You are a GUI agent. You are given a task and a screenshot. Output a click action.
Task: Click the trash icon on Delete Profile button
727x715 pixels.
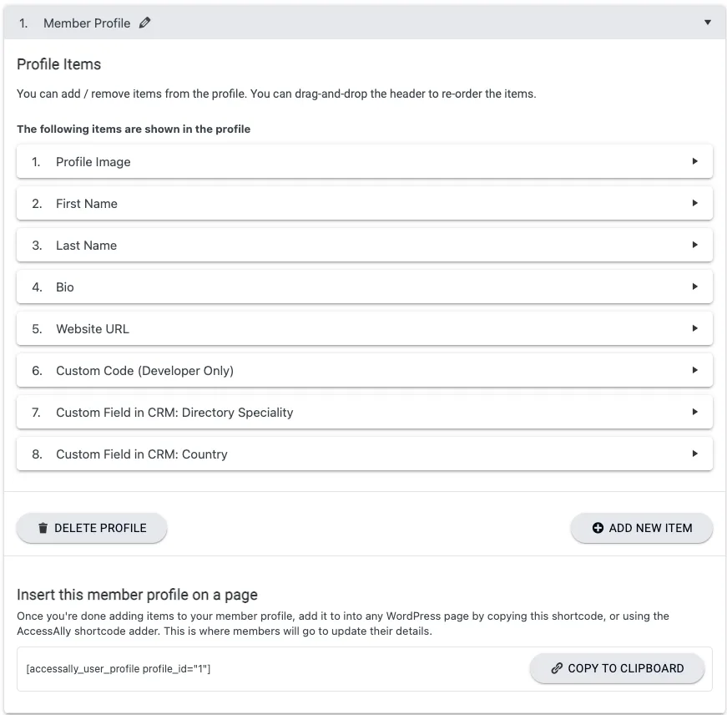pos(43,528)
